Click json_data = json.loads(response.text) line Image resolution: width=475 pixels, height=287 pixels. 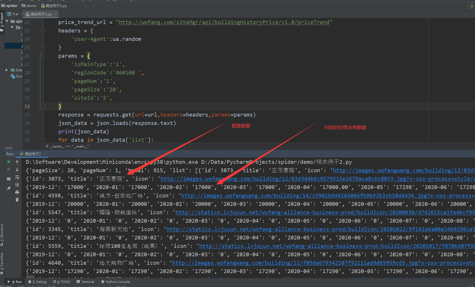pos(117,123)
